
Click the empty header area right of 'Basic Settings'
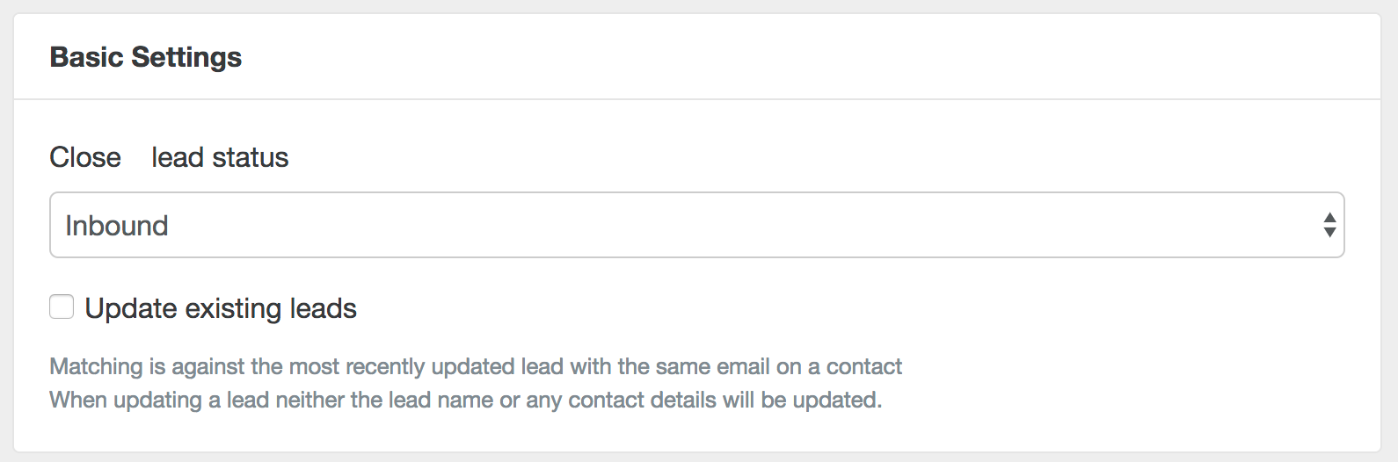(791, 57)
